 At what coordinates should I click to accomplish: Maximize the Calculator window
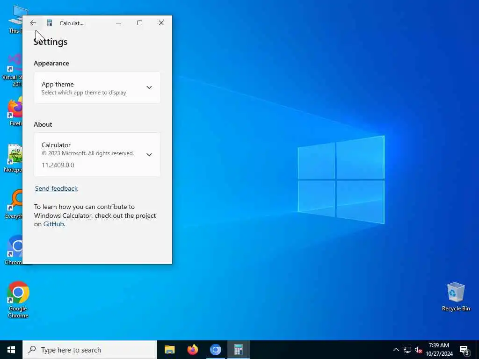[x=140, y=23]
